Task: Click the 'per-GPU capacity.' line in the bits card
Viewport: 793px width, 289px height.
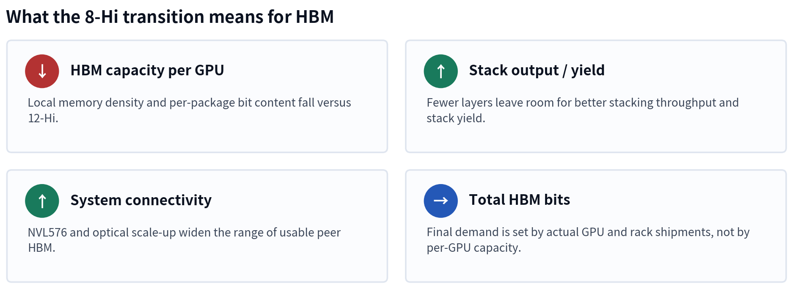Action: (474, 248)
